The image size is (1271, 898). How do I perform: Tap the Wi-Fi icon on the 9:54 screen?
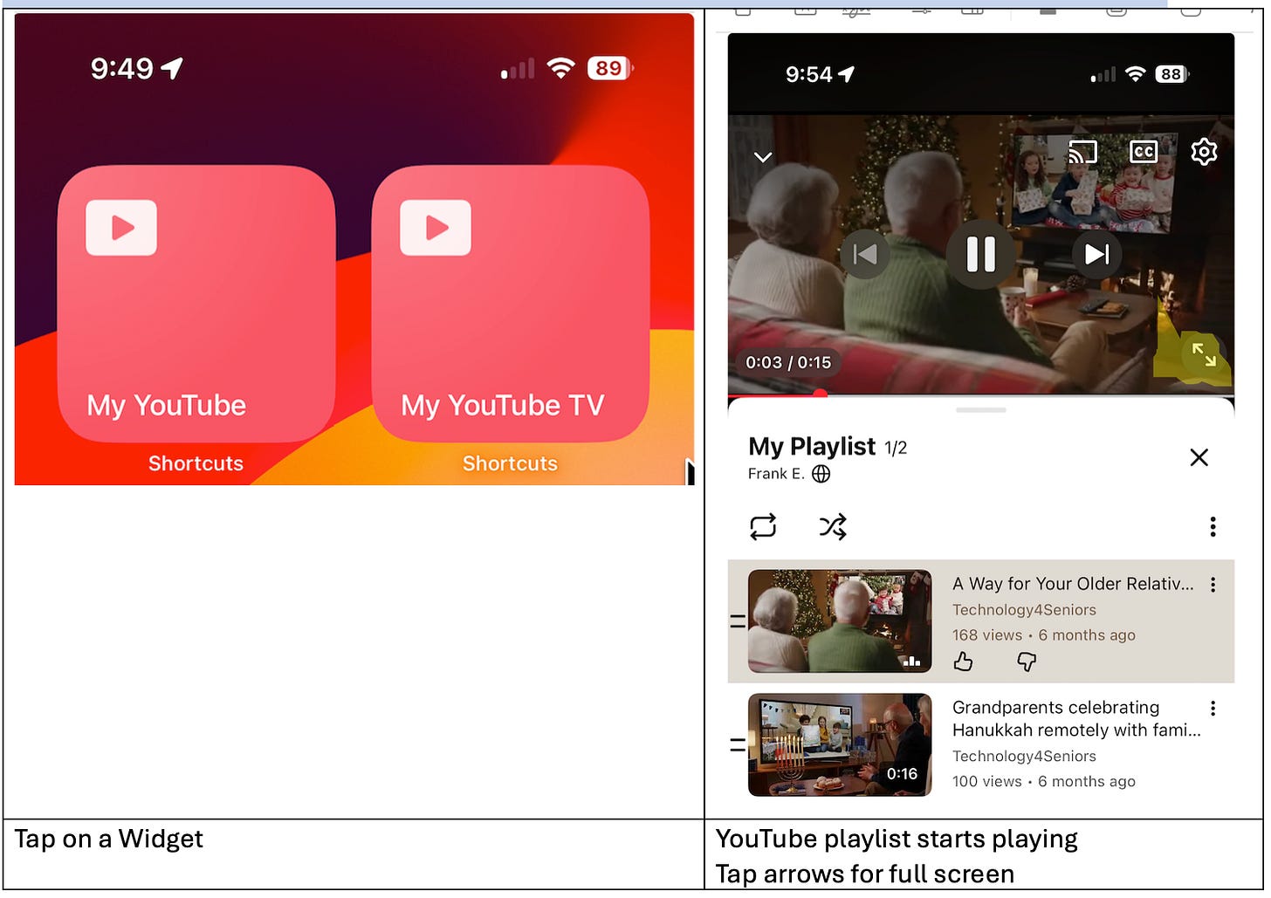click(x=1135, y=74)
